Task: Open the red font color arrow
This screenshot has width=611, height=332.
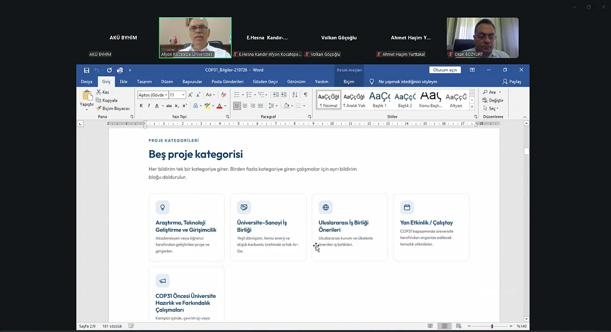Action: click(225, 106)
